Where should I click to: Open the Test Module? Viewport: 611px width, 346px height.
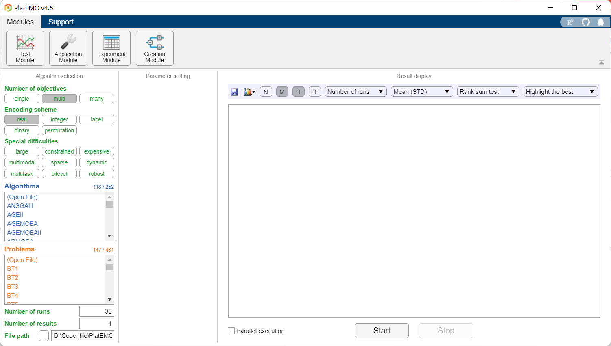(x=25, y=48)
